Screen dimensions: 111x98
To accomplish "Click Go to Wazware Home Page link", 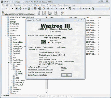I will [x=37, y=75].
